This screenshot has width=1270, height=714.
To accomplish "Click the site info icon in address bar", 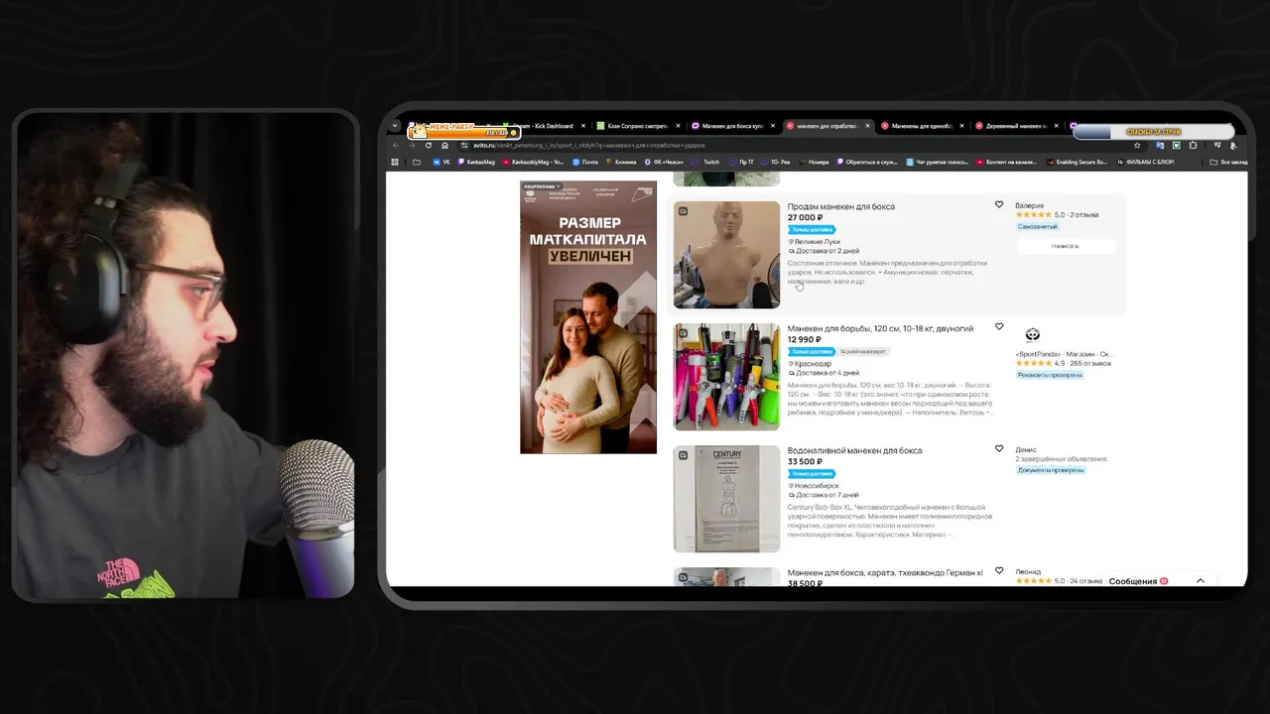I will click(464, 145).
